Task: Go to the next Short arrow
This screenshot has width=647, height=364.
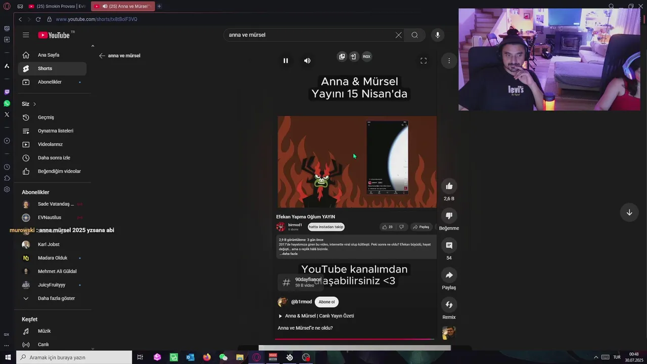Action: (629, 212)
